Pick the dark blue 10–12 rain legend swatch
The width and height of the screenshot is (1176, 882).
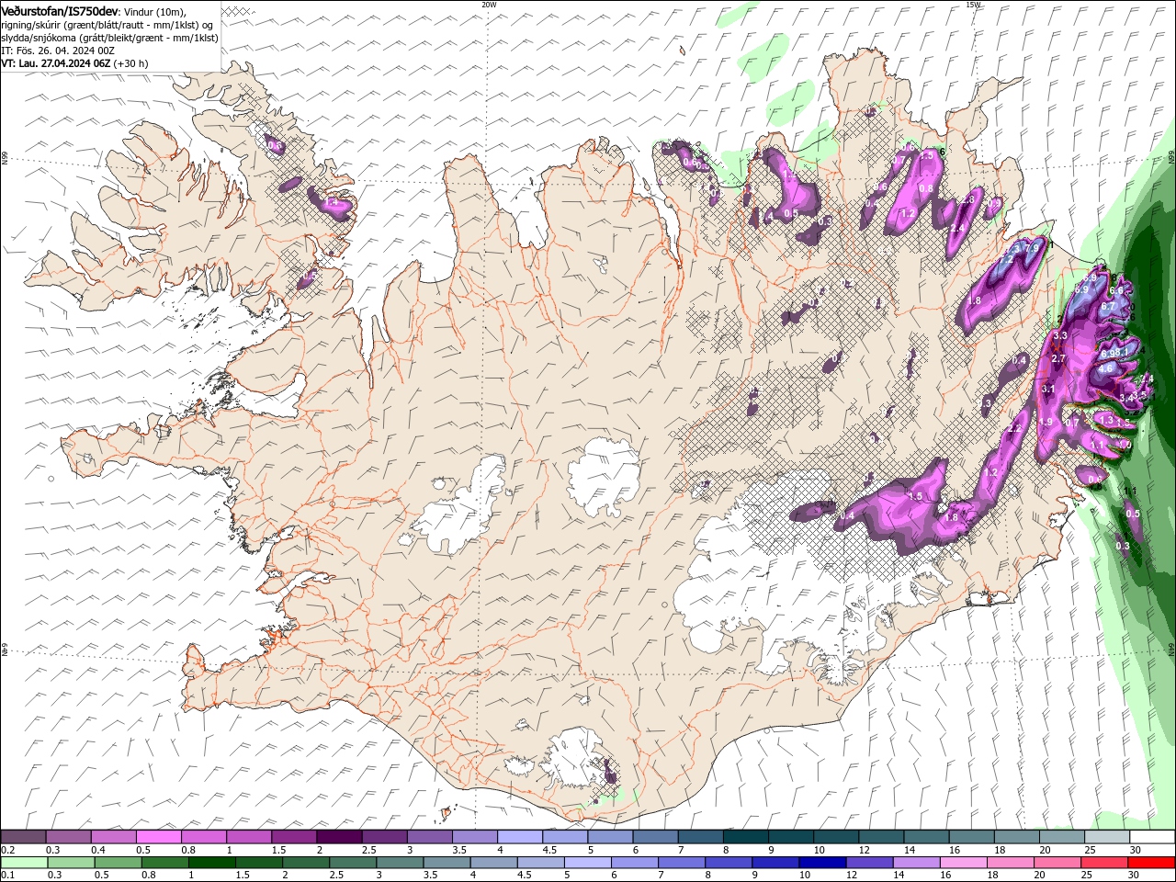click(x=822, y=863)
